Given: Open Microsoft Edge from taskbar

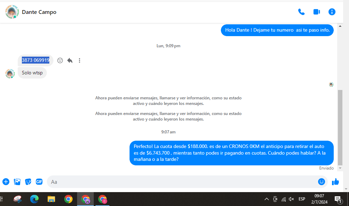Looking at the screenshot, I should pyautogui.click(x=34, y=199).
